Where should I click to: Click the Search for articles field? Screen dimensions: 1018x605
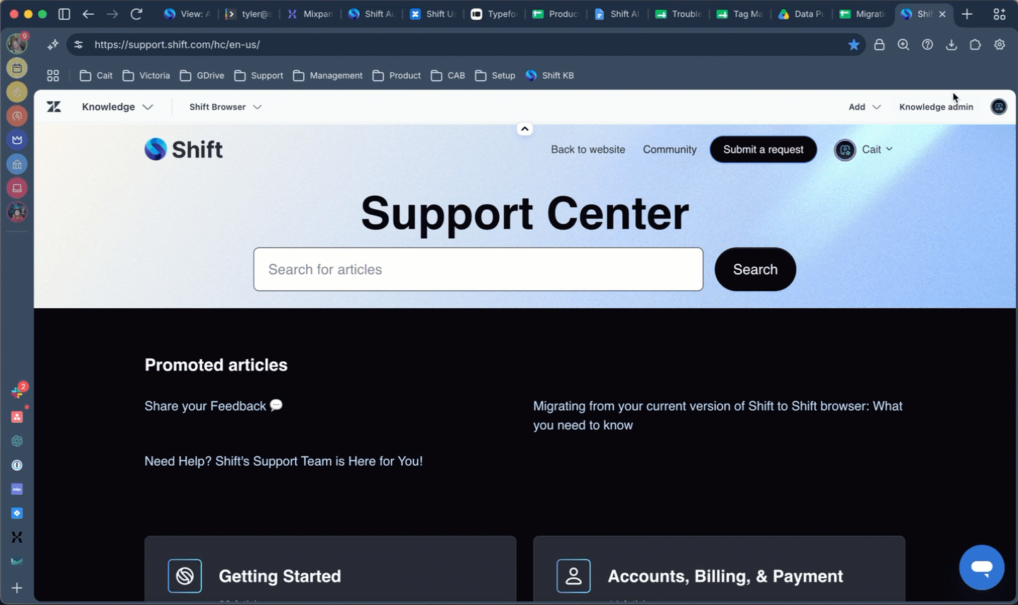pos(478,269)
